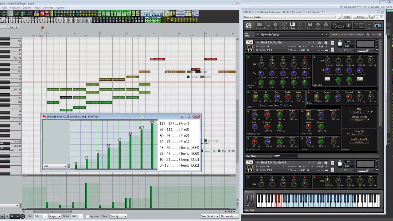Open Color Velocity dropdown
Screen dimensions: 393x221
coord(118,216)
